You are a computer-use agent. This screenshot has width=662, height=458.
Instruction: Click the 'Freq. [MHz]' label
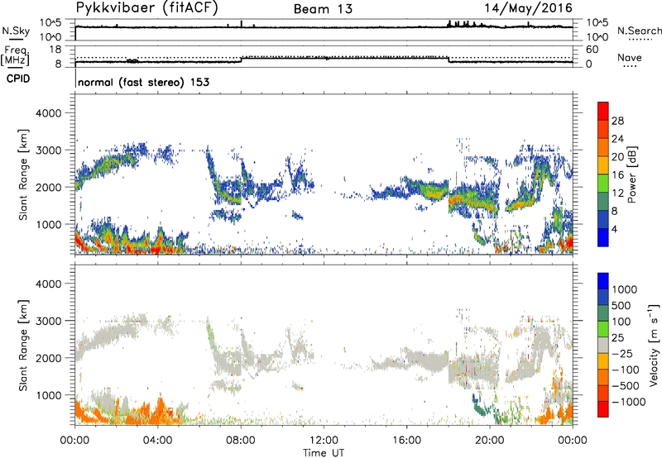(15, 55)
